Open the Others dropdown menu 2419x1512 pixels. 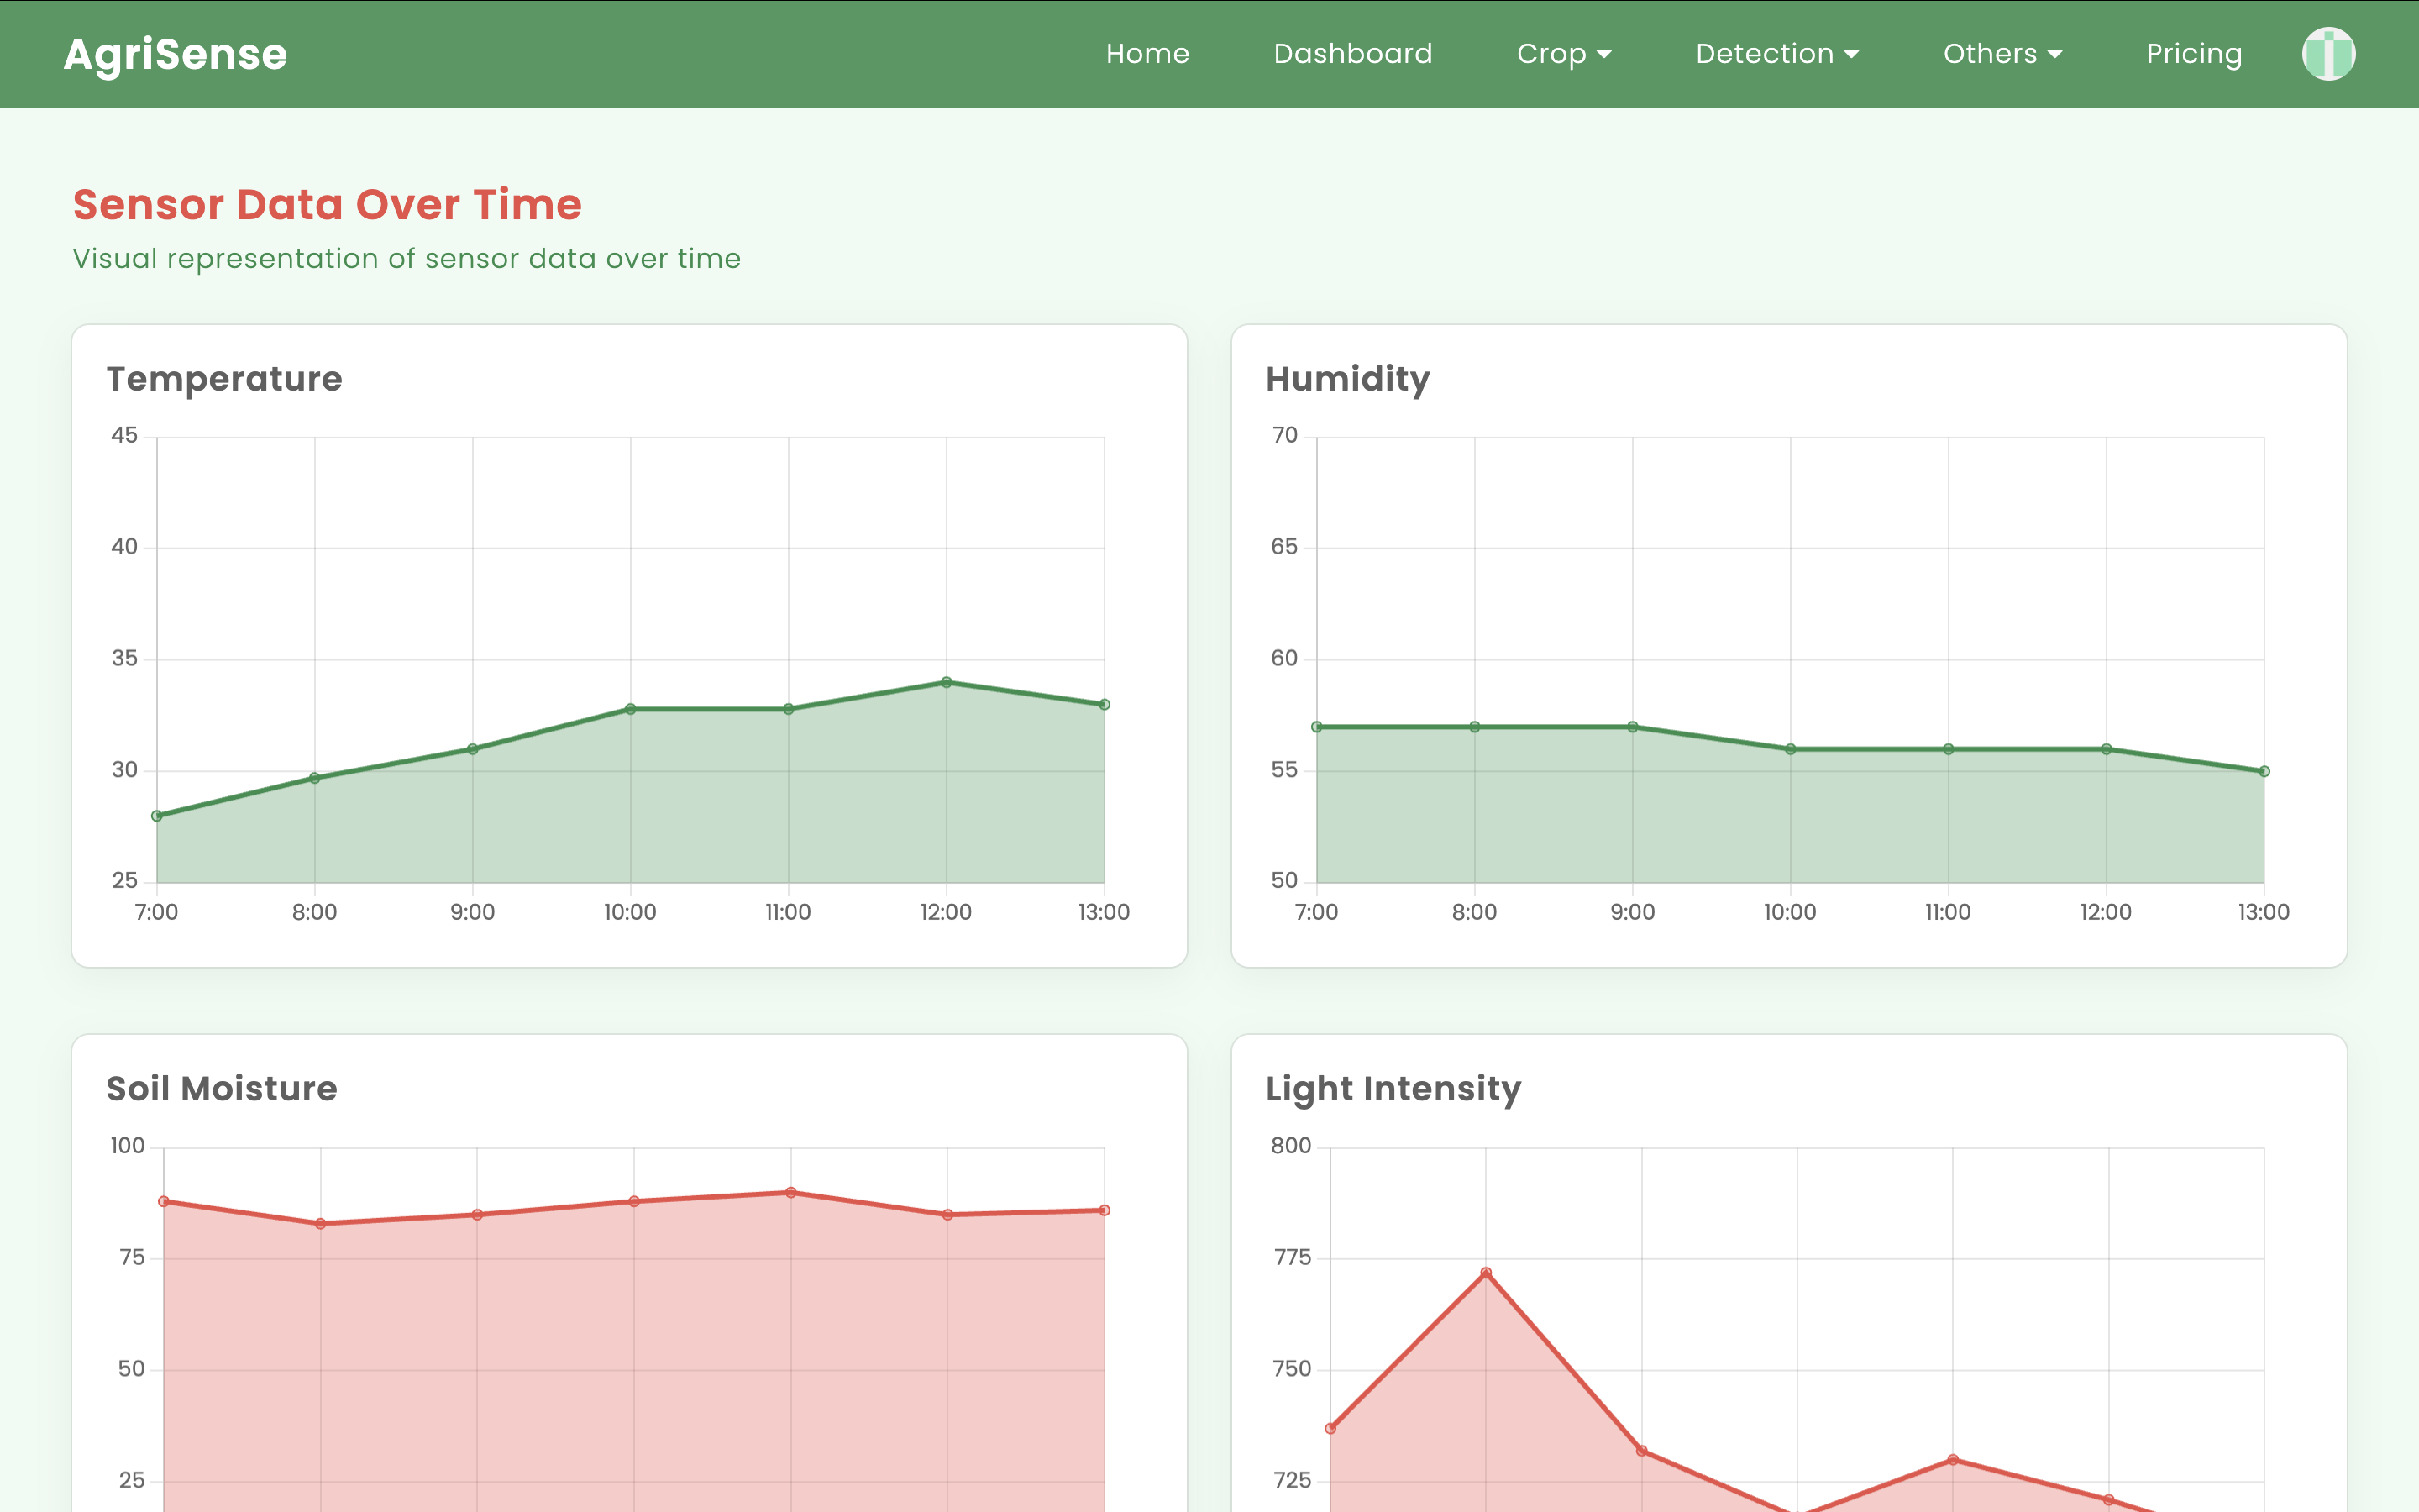point(2002,54)
